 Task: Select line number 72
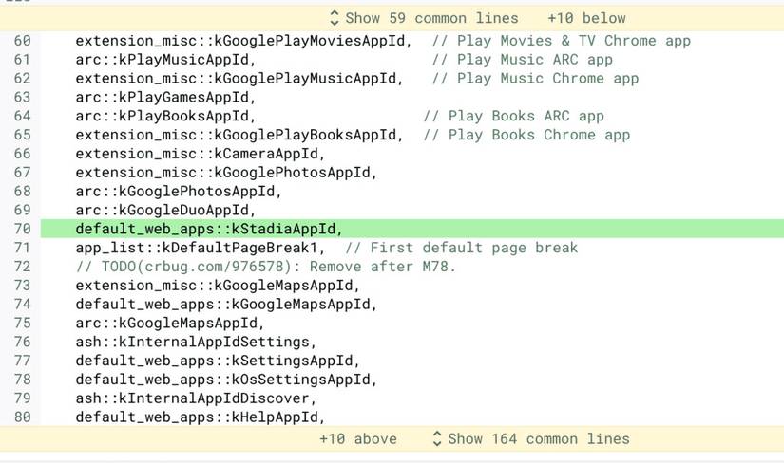(22, 267)
